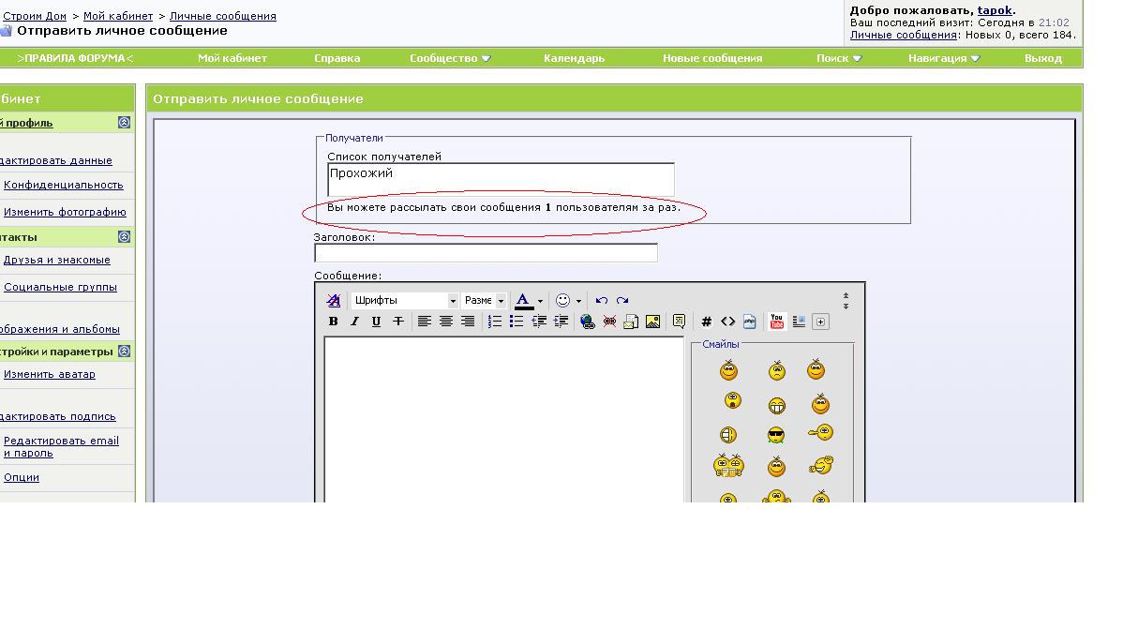
Task: Insert the sunglasses smiley
Action: tap(775, 434)
